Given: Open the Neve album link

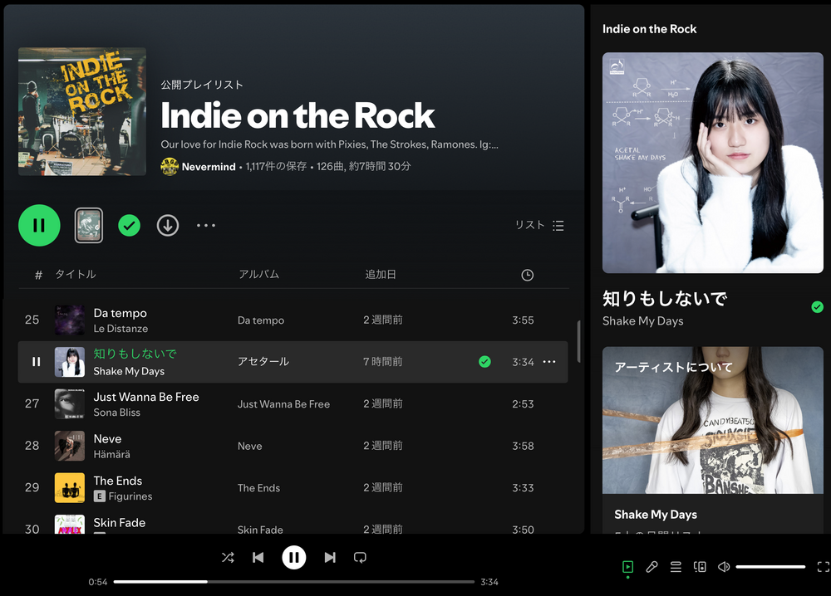Looking at the screenshot, I should 249,447.
